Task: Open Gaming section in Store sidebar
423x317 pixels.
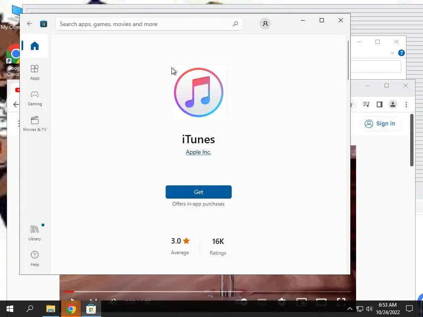Action: pos(35,98)
